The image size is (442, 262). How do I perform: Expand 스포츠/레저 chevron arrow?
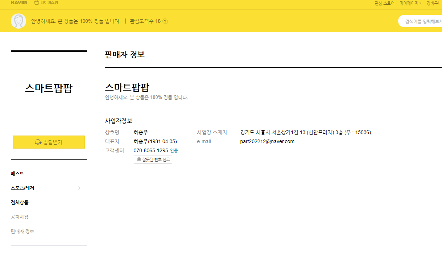click(79, 188)
